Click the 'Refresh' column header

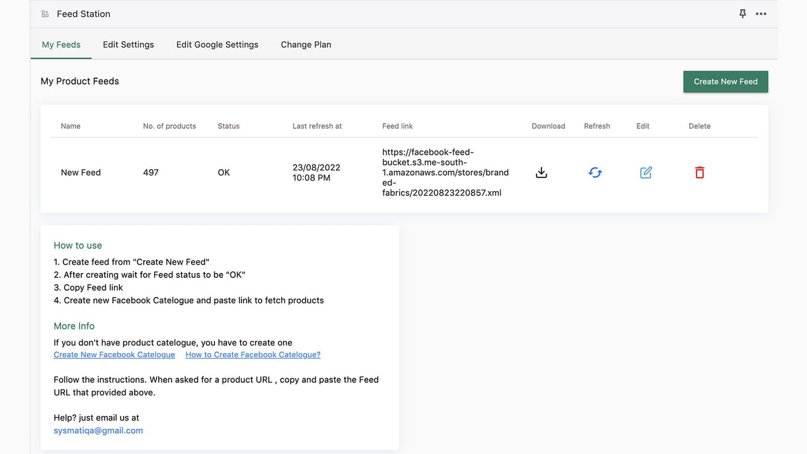(597, 126)
